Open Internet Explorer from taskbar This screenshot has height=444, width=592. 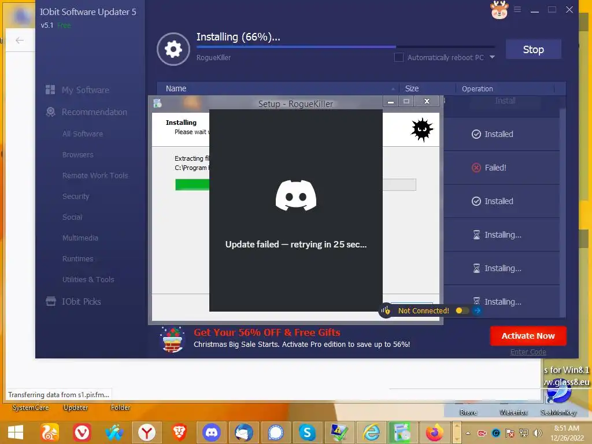371,432
